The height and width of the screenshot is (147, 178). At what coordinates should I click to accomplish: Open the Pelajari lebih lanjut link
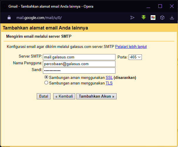(x=131, y=46)
